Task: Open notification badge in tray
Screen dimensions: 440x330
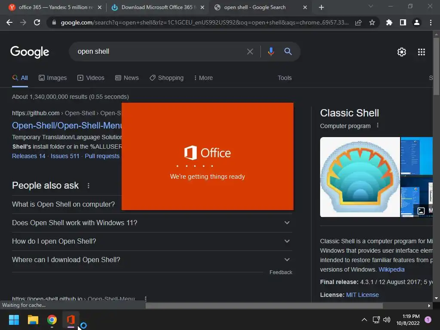Action: (x=428, y=320)
